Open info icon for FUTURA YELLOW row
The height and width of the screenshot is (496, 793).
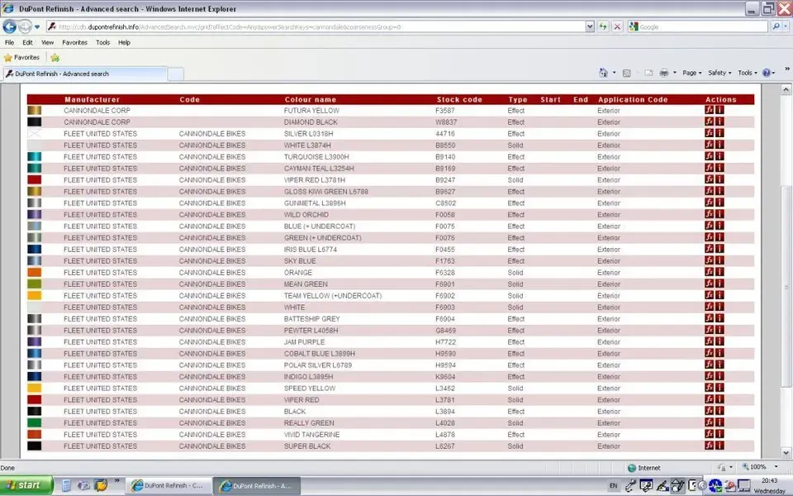click(x=719, y=110)
